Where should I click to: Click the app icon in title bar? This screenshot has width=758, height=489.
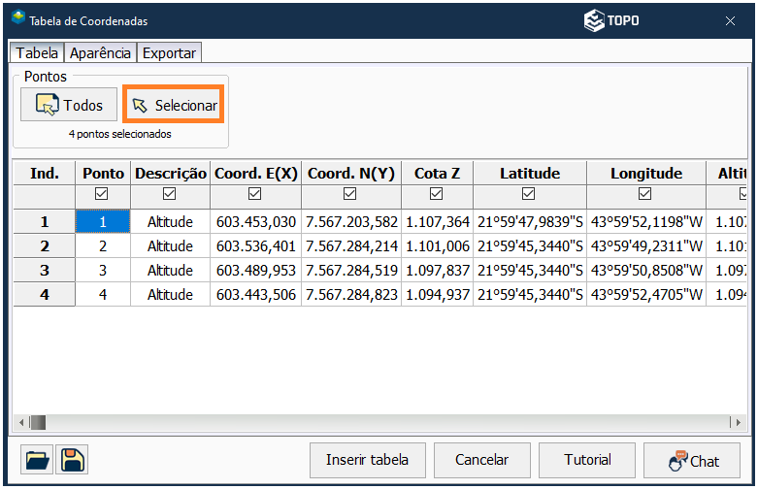pyautogui.click(x=17, y=19)
